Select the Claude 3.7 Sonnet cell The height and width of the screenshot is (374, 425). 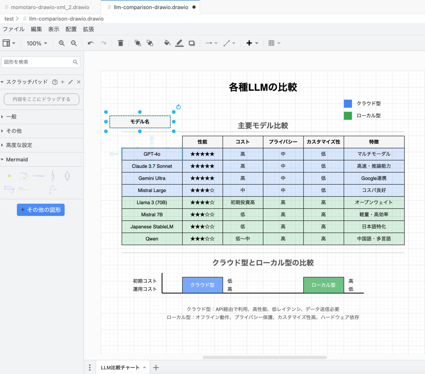click(x=152, y=166)
